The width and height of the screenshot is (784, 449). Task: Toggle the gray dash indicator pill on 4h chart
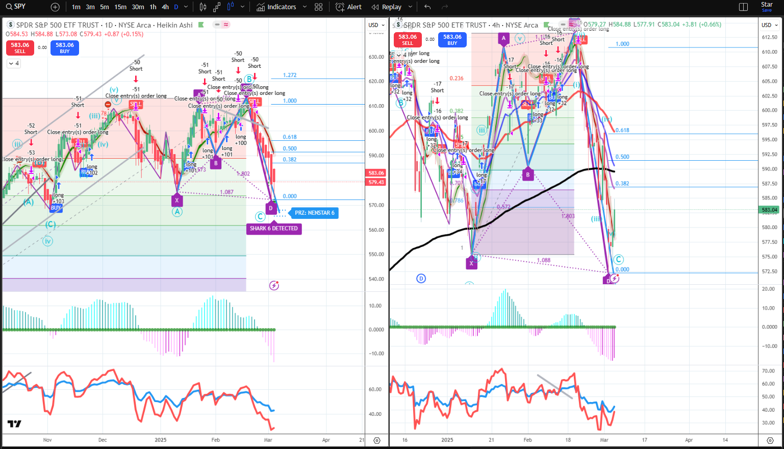(x=563, y=24)
